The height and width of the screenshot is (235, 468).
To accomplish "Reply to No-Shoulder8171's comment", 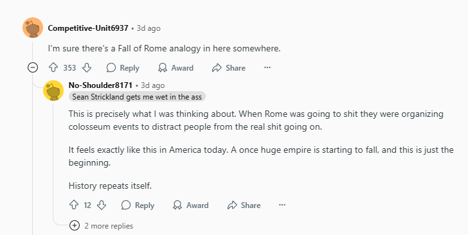I will (138, 205).
